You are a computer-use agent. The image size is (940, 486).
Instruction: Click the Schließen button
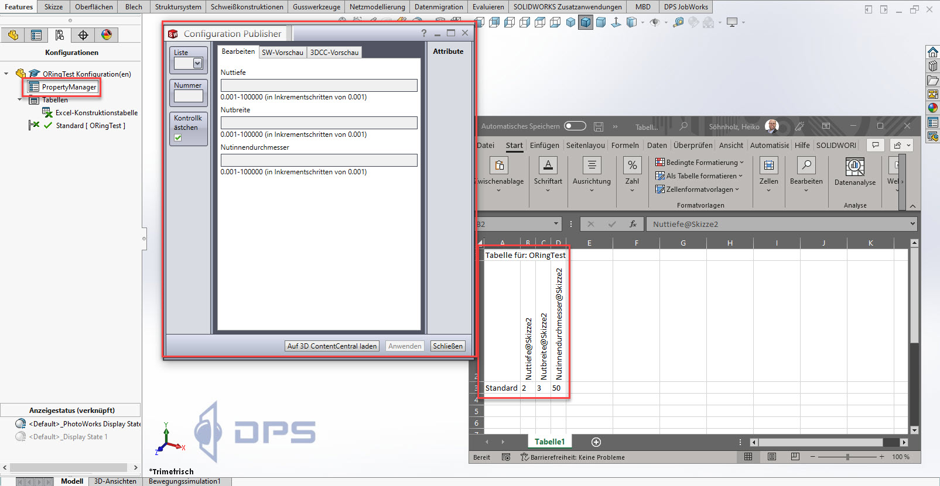448,346
